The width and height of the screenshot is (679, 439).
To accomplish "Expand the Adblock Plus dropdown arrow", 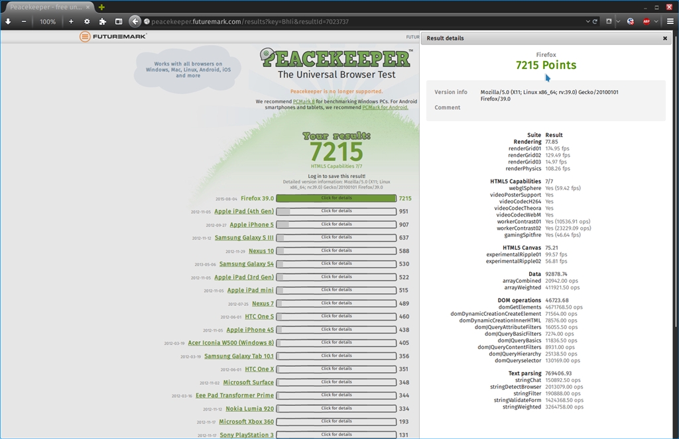I will pos(656,21).
